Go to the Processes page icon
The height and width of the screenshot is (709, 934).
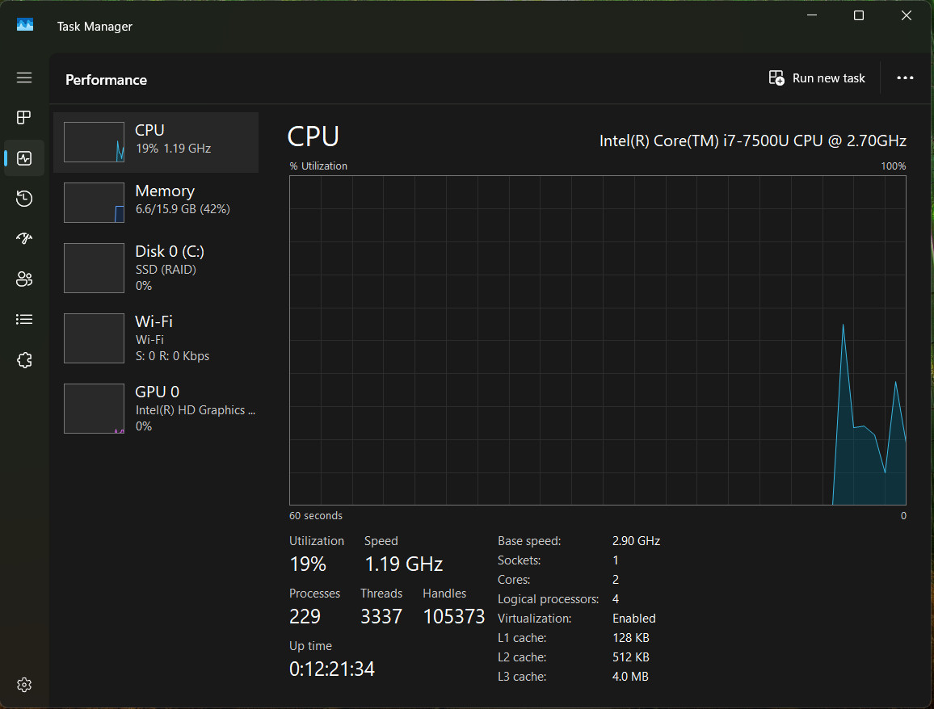coord(23,117)
